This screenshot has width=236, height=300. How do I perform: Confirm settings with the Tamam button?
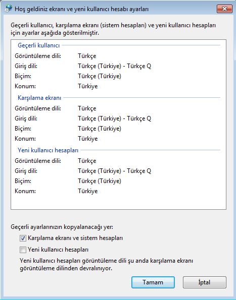153,282
